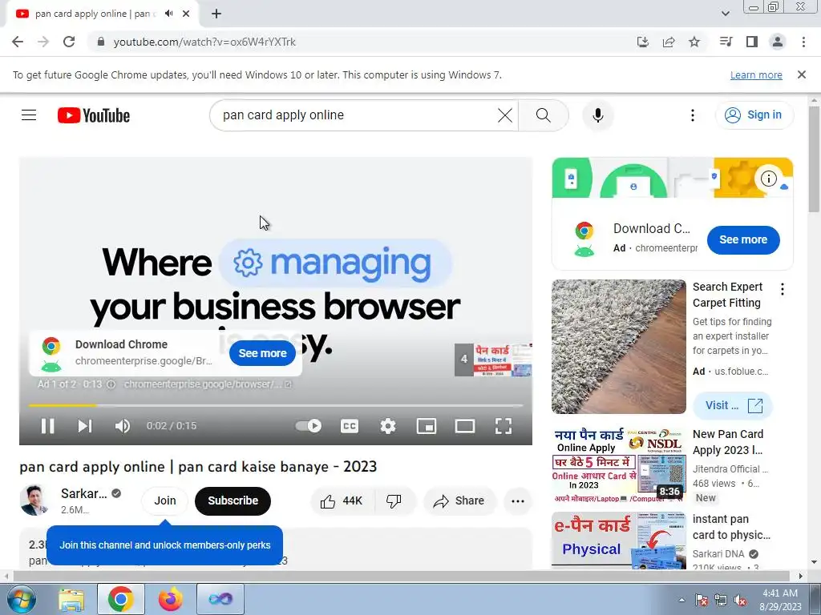Click the Visit button on the carpet ad
The image size is (821, 615).
click(x=733, y=405)
